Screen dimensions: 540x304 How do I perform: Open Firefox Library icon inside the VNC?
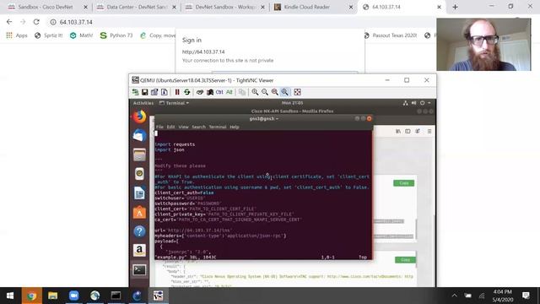(398, 132)
